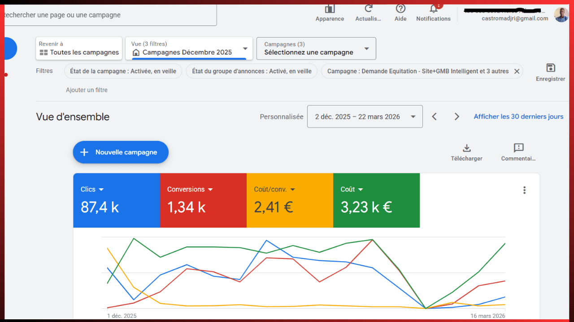Click the Ajouter un filtre field
The width and height of the screenshot is (574, 322).
[87, 90]
